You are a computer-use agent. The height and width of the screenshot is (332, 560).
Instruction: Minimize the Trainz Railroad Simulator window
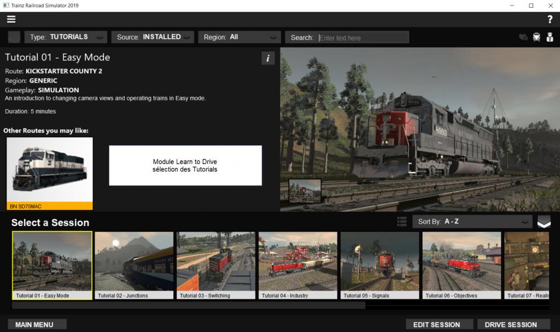pyautogui.click(x=512, y=5)
